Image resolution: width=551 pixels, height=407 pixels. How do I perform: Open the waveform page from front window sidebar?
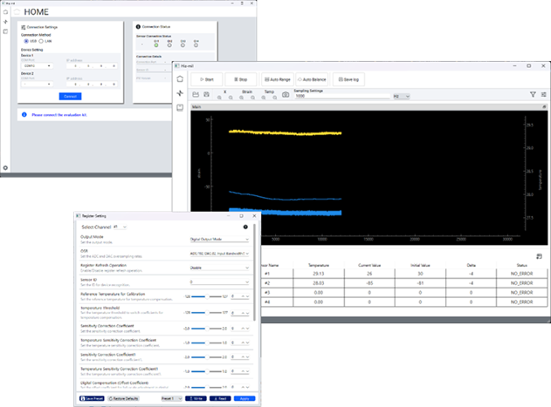point(179,92)
